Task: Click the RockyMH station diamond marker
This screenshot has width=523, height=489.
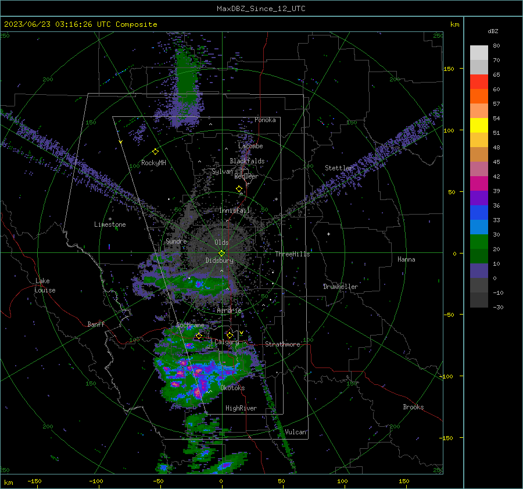Action: click(x=155, y=152)
